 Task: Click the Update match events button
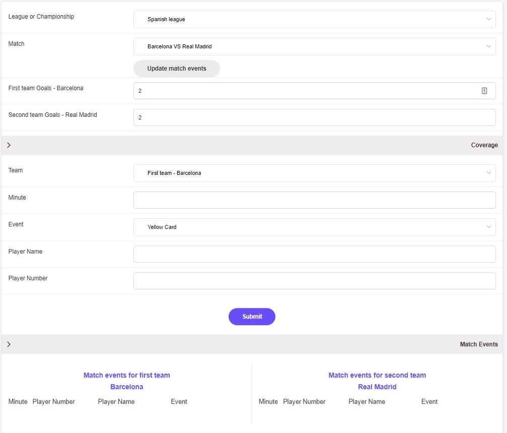(x=177, y=69)
